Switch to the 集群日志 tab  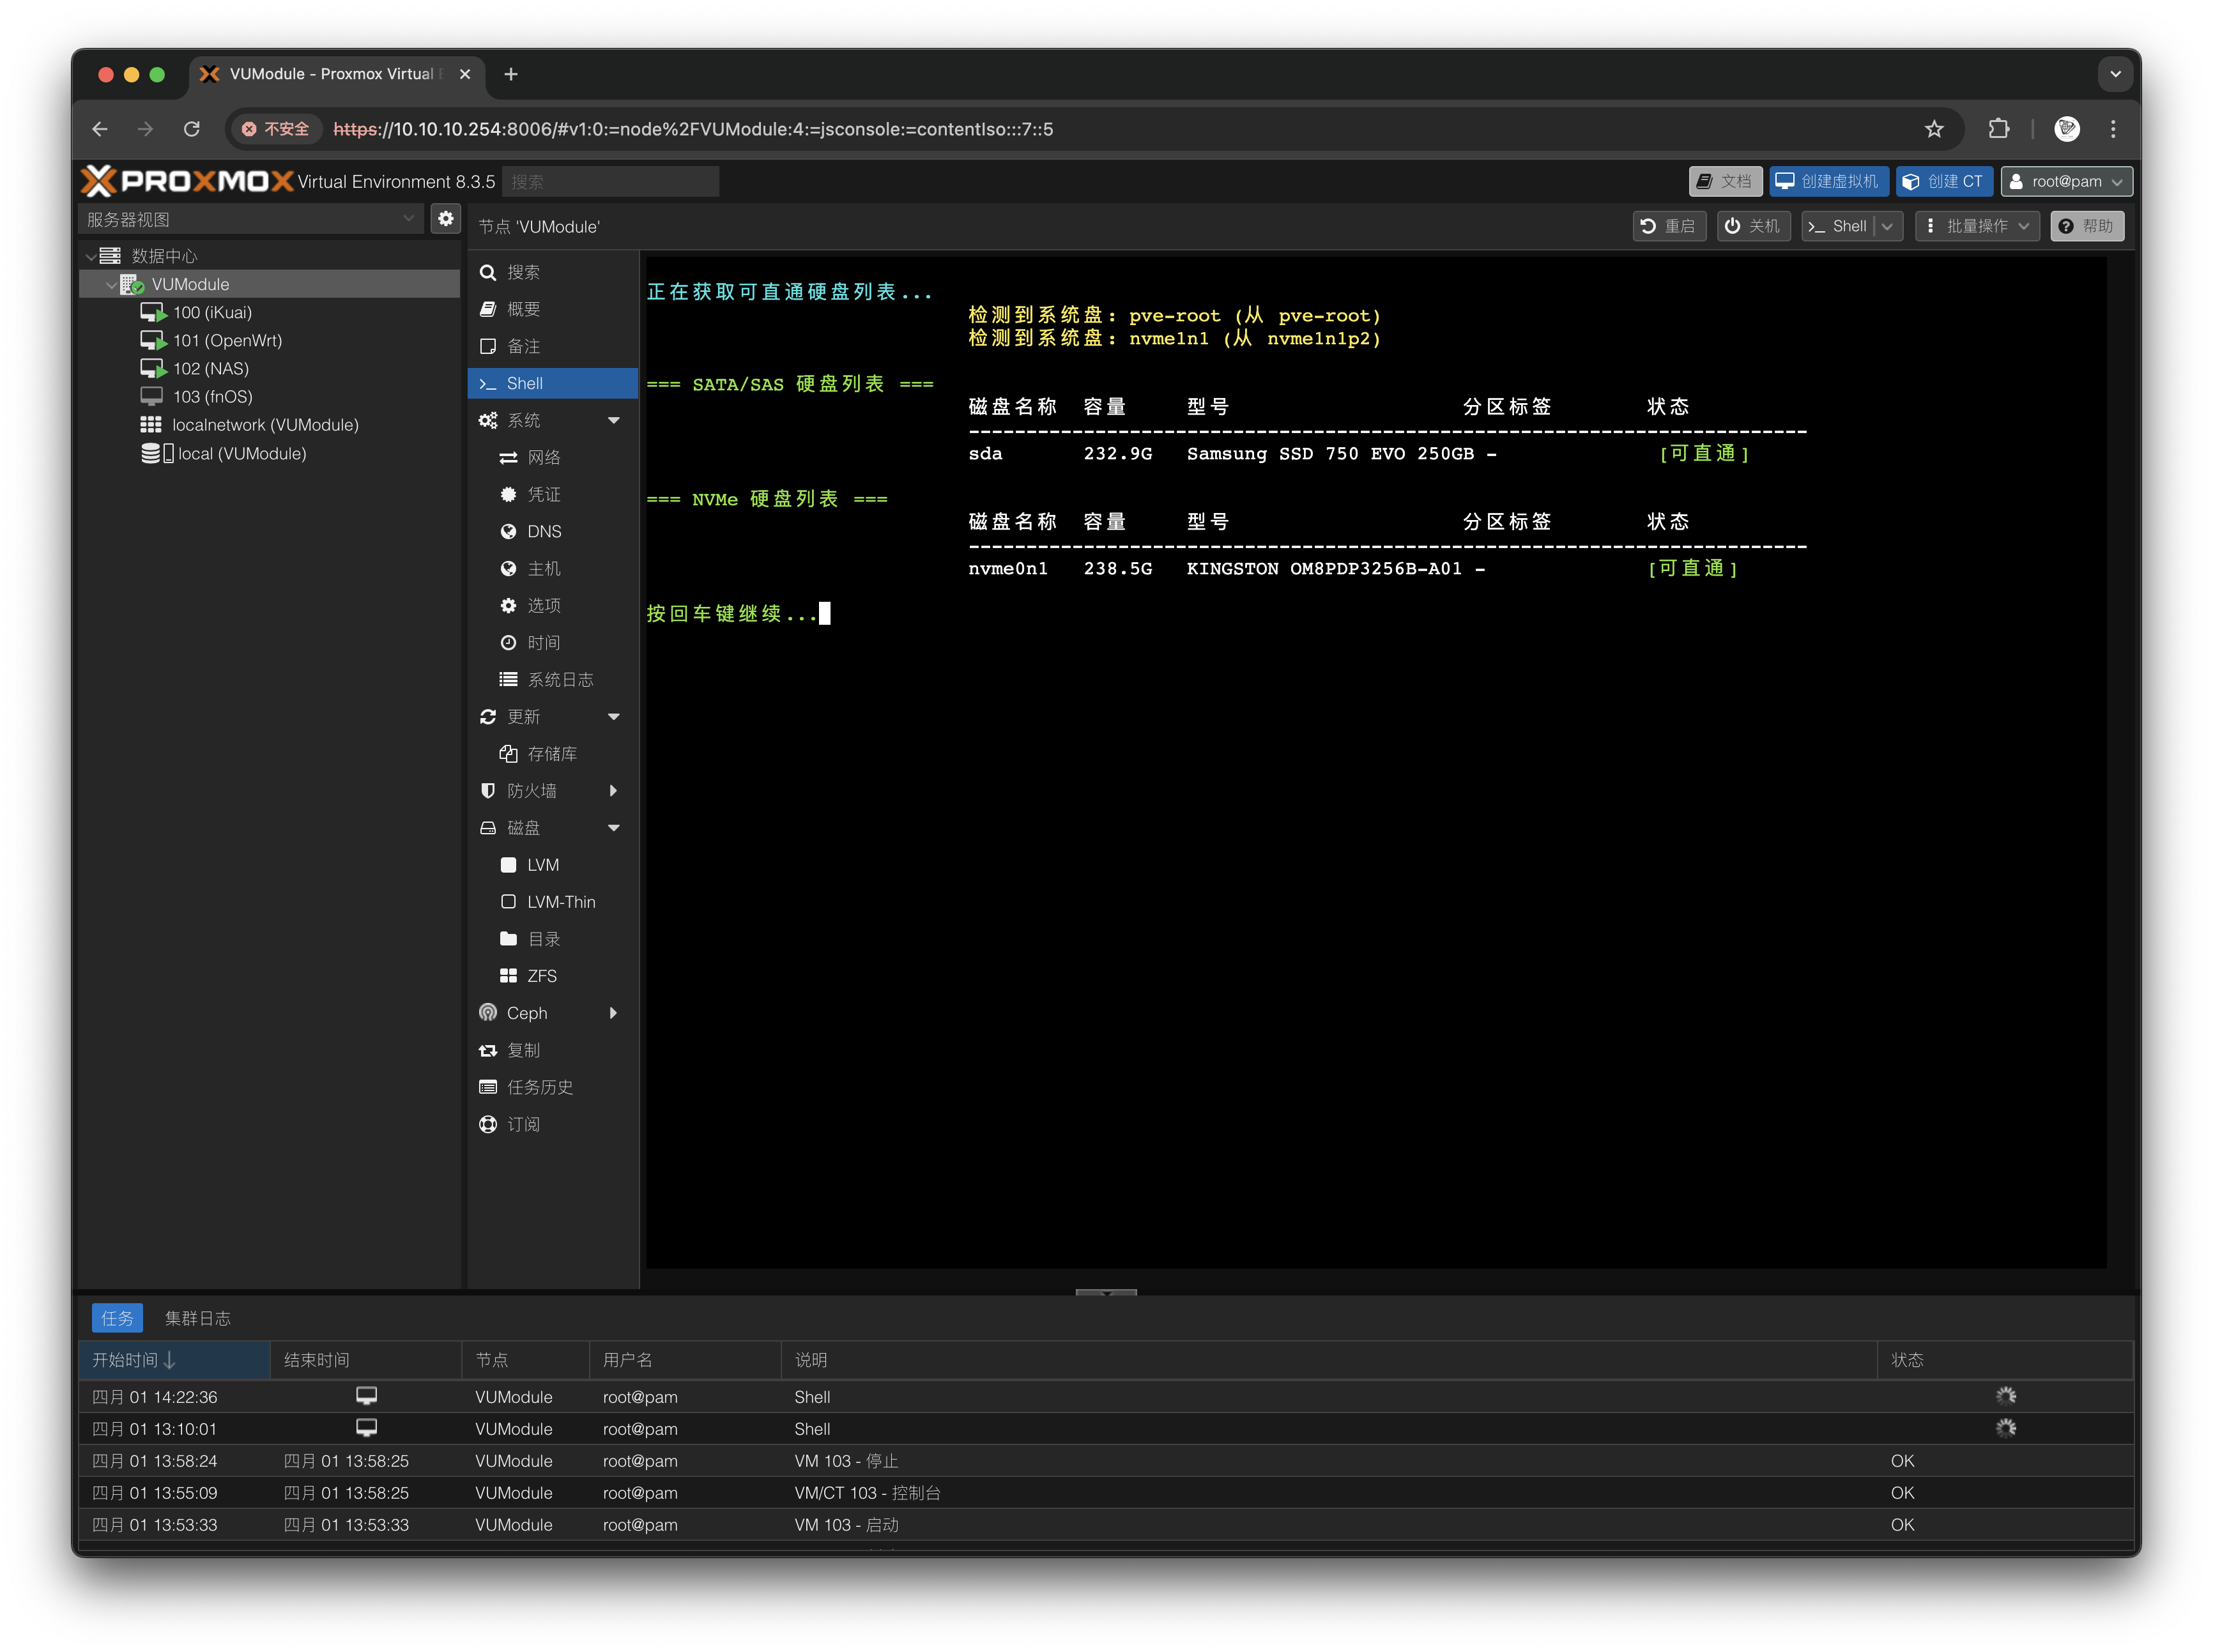coord(198,1318)
